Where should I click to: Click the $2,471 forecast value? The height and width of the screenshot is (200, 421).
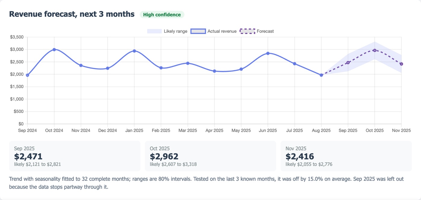click(x=28, y=156)
